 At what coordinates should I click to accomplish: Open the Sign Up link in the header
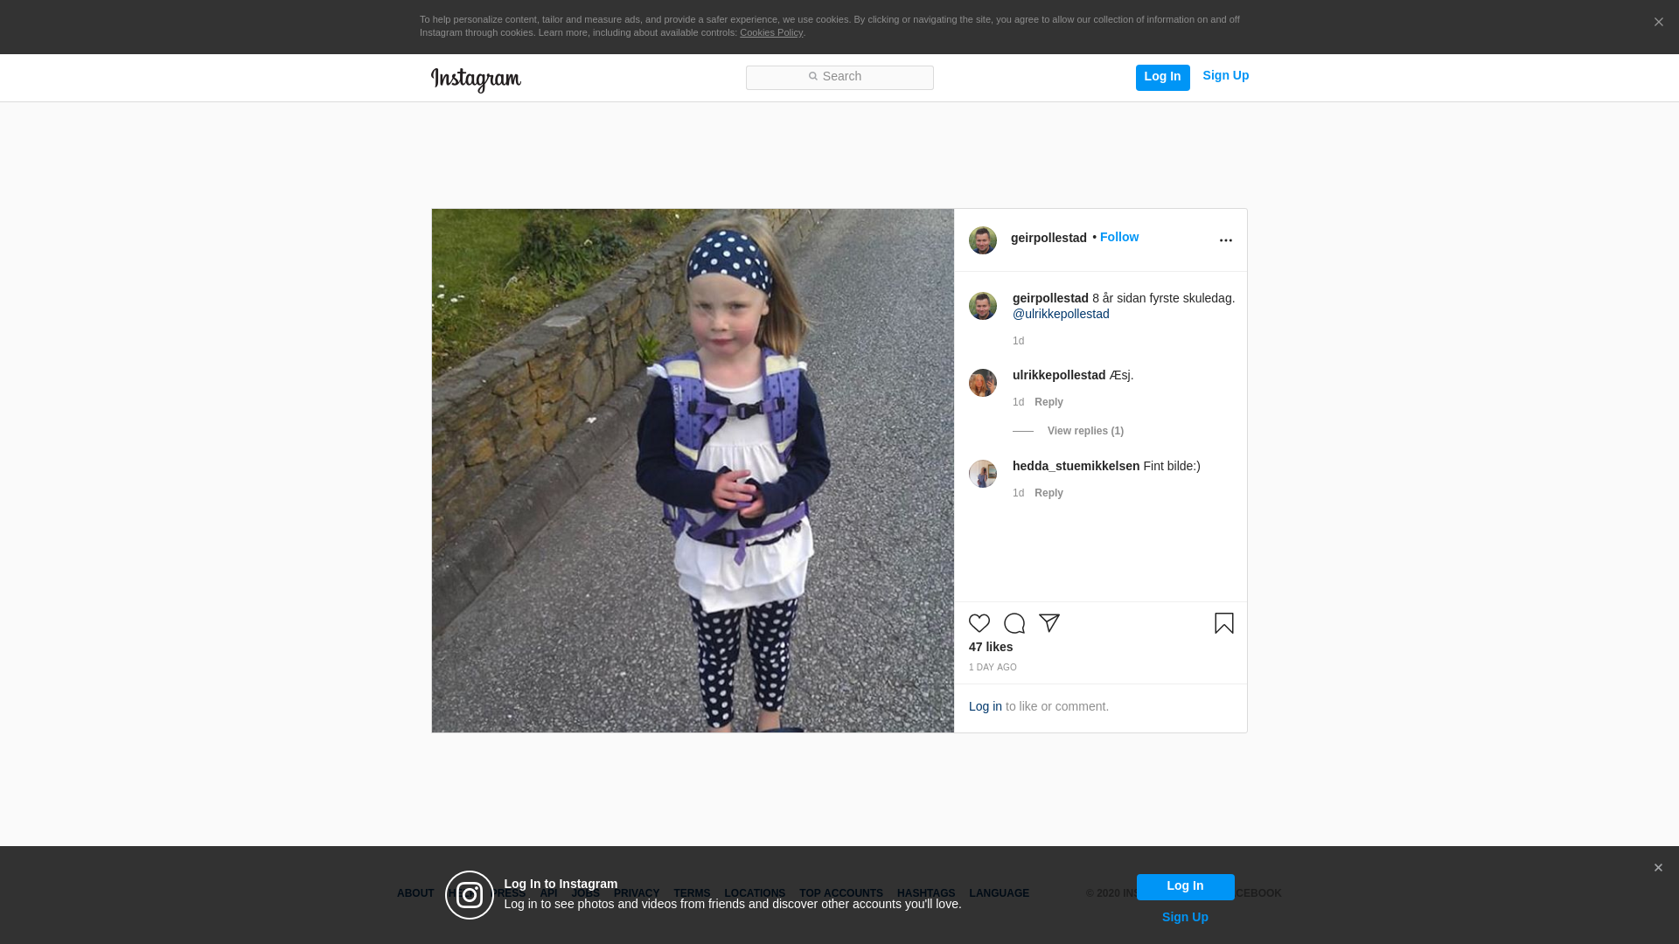[1225, 76]
